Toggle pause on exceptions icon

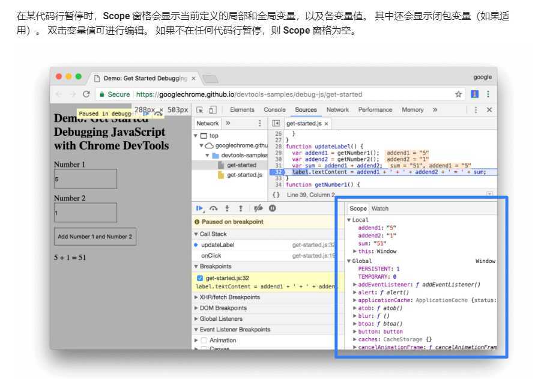[x=272, y=208]
